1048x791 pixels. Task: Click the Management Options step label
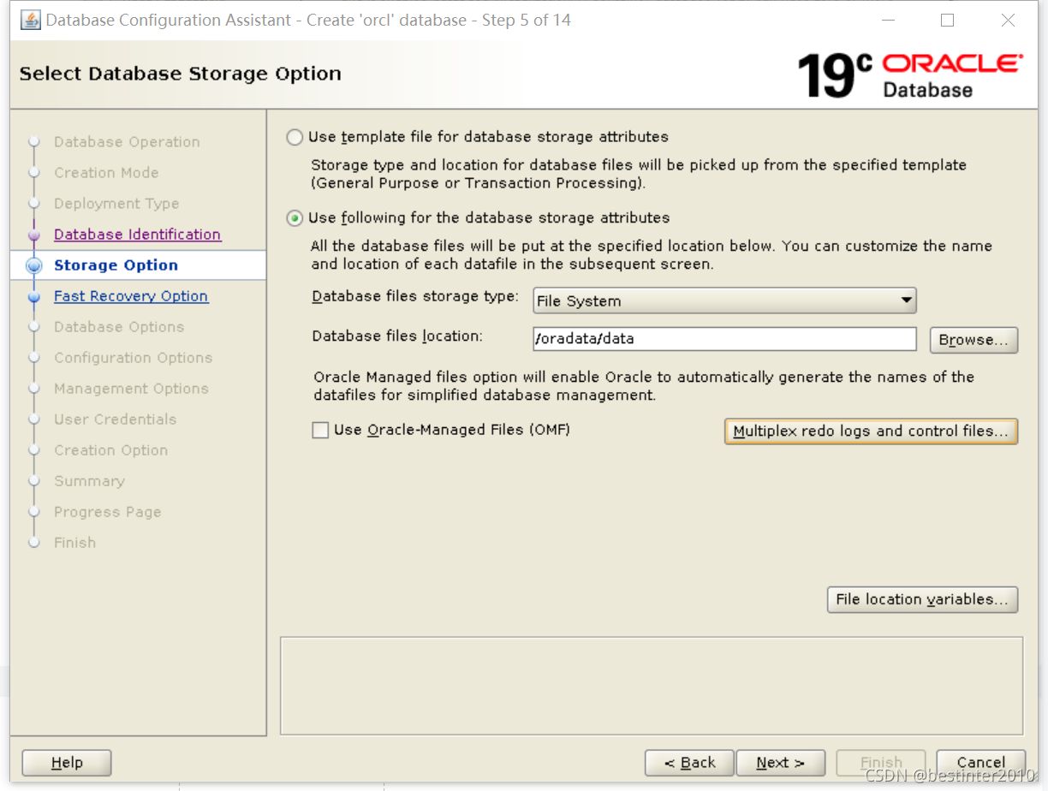pyautogui.click(x=131, y=389)
